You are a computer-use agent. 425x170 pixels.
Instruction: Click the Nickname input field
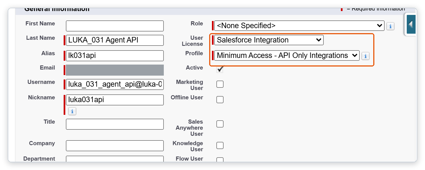(115, 100)
